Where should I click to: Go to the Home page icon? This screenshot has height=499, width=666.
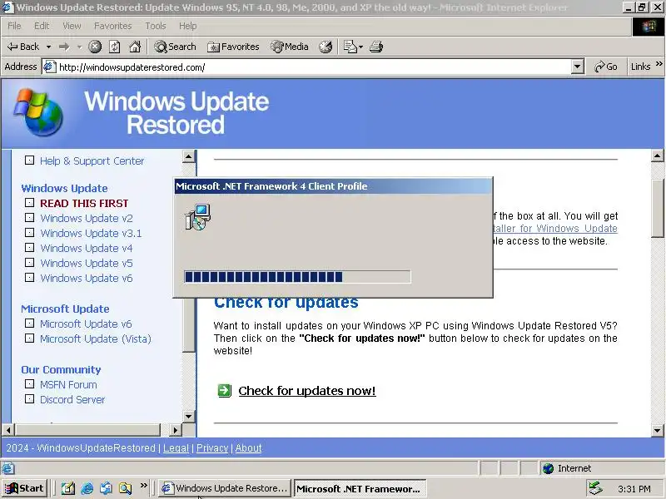[x=135, y=47]
